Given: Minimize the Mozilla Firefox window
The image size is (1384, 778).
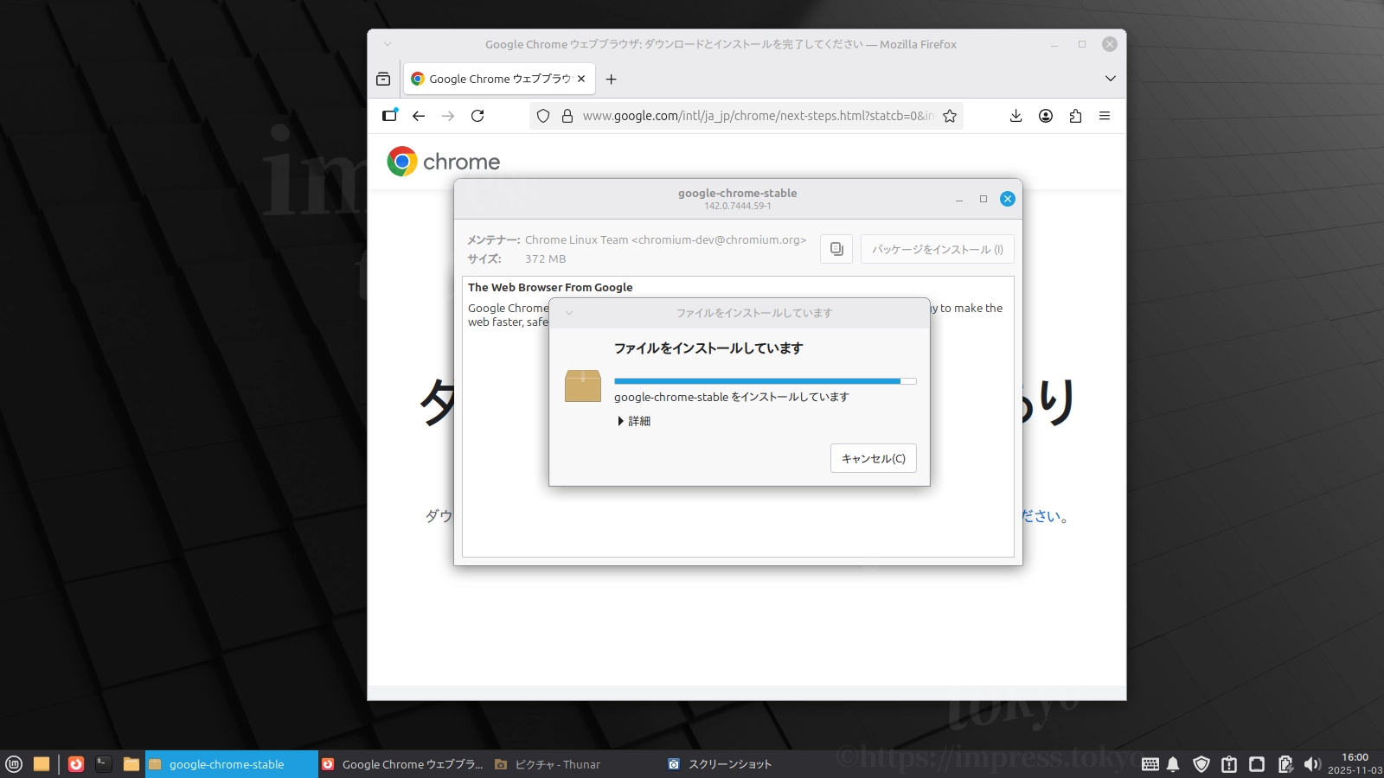Looking at the screenshot, I should (1054, 44).
